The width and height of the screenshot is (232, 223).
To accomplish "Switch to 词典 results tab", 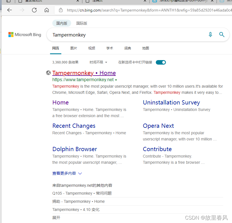I will tap(128, 48).
